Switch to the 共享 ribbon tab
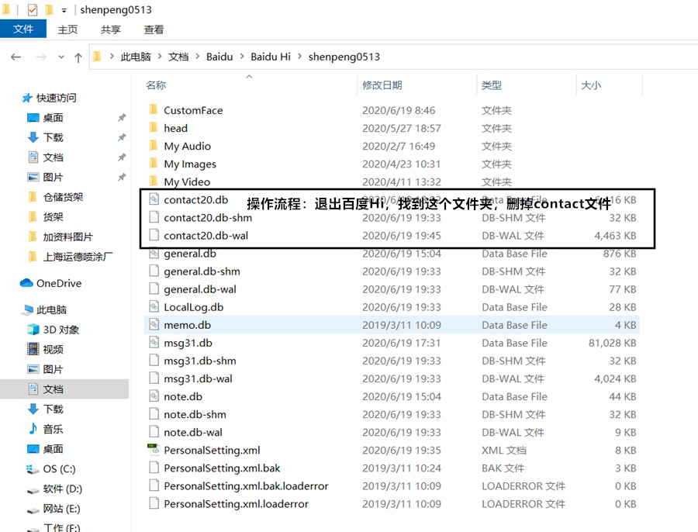Screen dimensions: 698x532 tap(111, 29)
